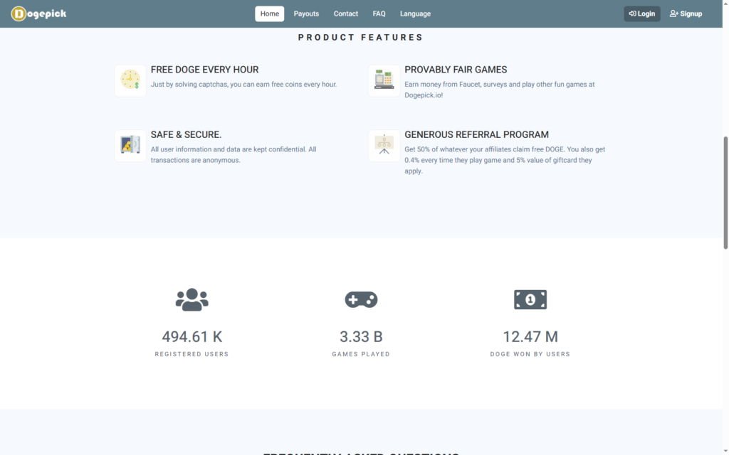The image size is (729, 455).
Task: Click the Login button
Action: (642, 14)
